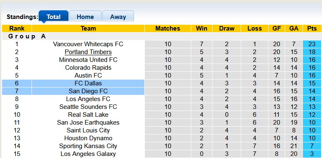The image size is (322, 158).
Task: Click the GF column header
Action: pyautogui.click(x=277, y=28)
